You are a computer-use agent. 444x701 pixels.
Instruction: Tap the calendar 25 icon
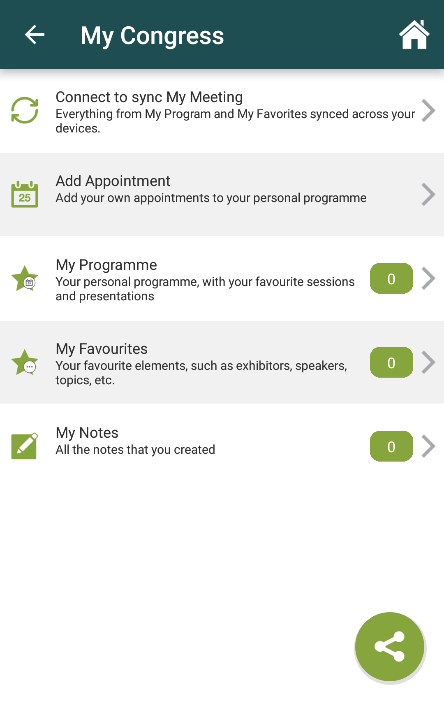[x=25, y=194]
